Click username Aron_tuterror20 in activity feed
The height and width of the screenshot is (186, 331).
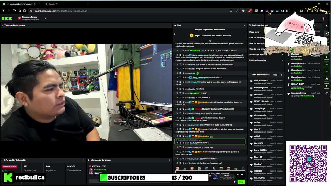(x=261, y=81)
